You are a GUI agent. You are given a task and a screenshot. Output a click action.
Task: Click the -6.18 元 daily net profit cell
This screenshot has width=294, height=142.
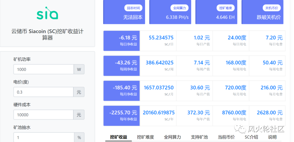121,41
